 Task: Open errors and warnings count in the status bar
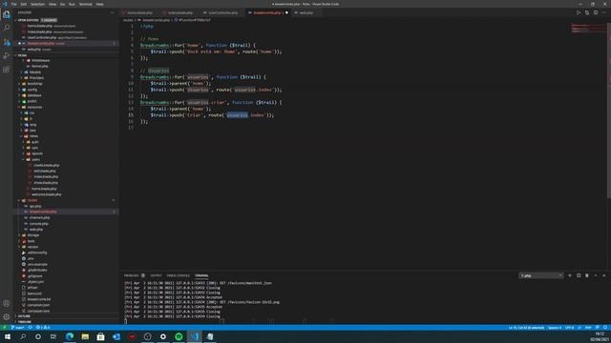[x=43, y=328]
